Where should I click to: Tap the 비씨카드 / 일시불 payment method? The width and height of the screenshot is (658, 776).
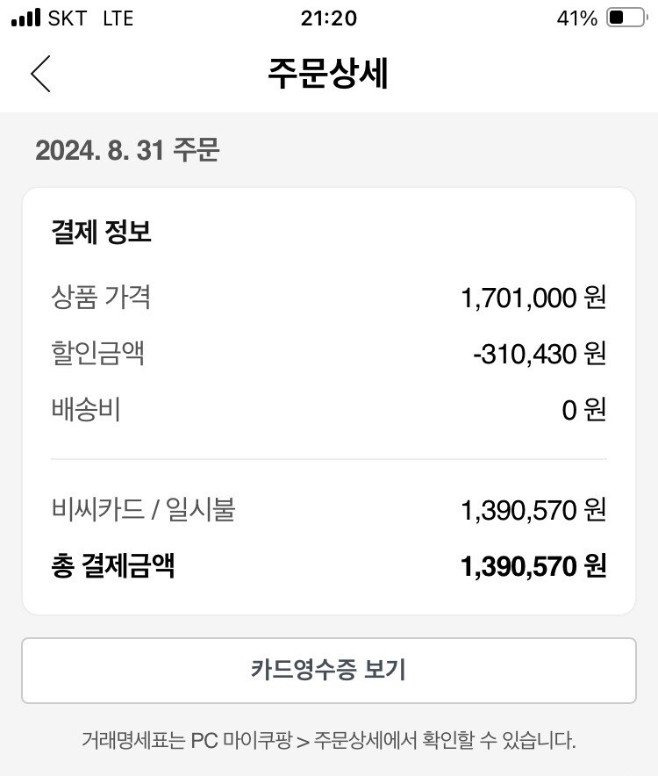144,509
